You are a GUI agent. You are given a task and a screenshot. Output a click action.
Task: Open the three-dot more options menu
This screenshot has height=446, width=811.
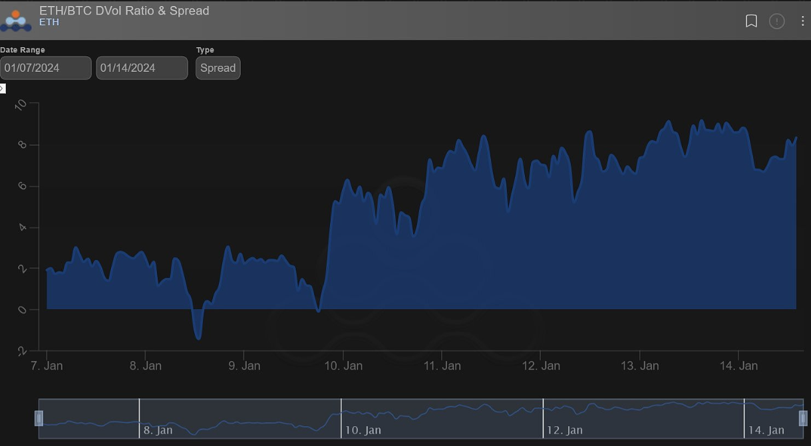(x=802, y=21)
